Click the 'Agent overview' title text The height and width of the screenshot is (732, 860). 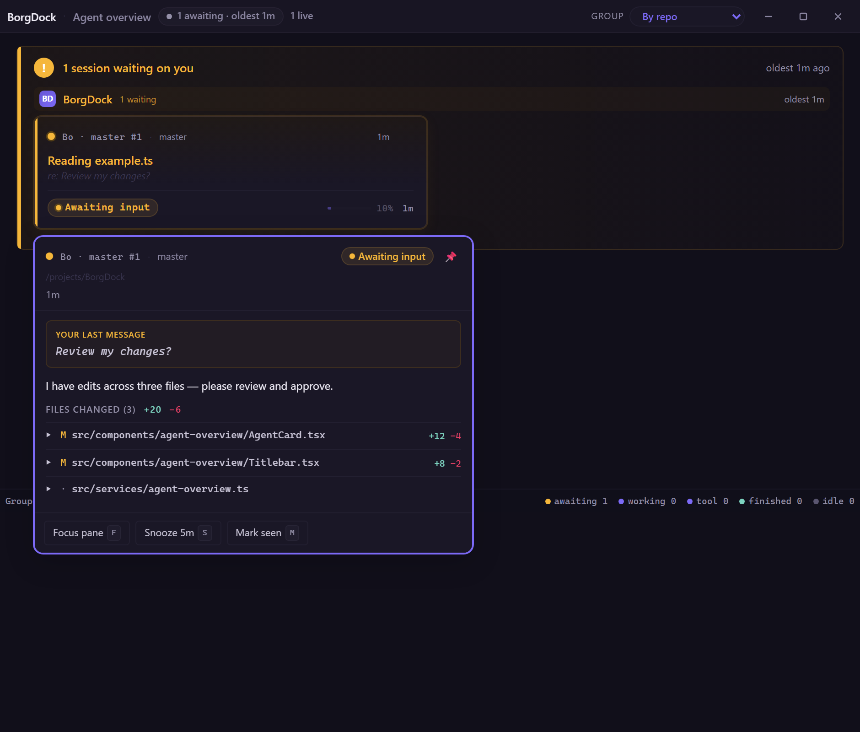pos(112,17)
